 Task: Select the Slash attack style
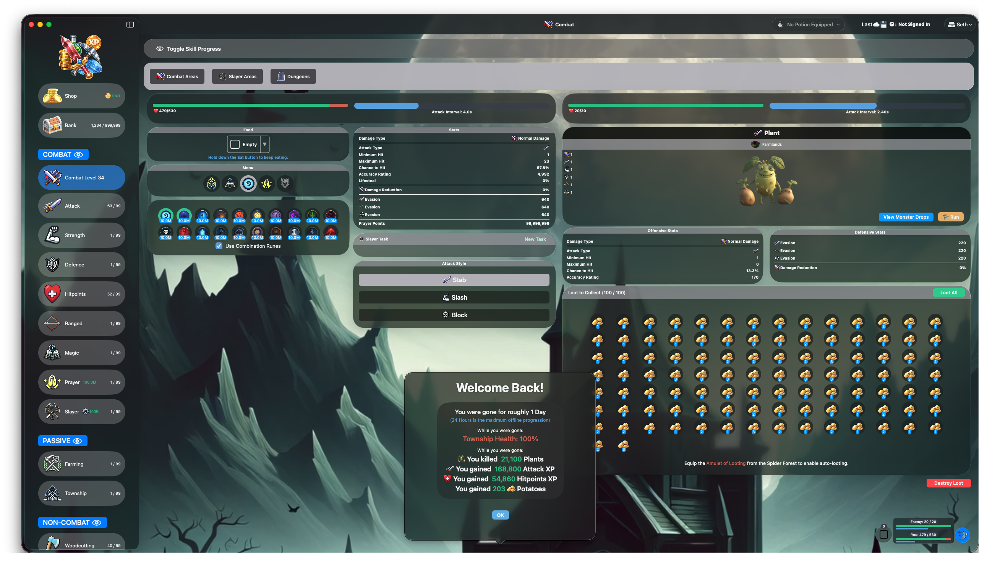(x=454, y=297)
